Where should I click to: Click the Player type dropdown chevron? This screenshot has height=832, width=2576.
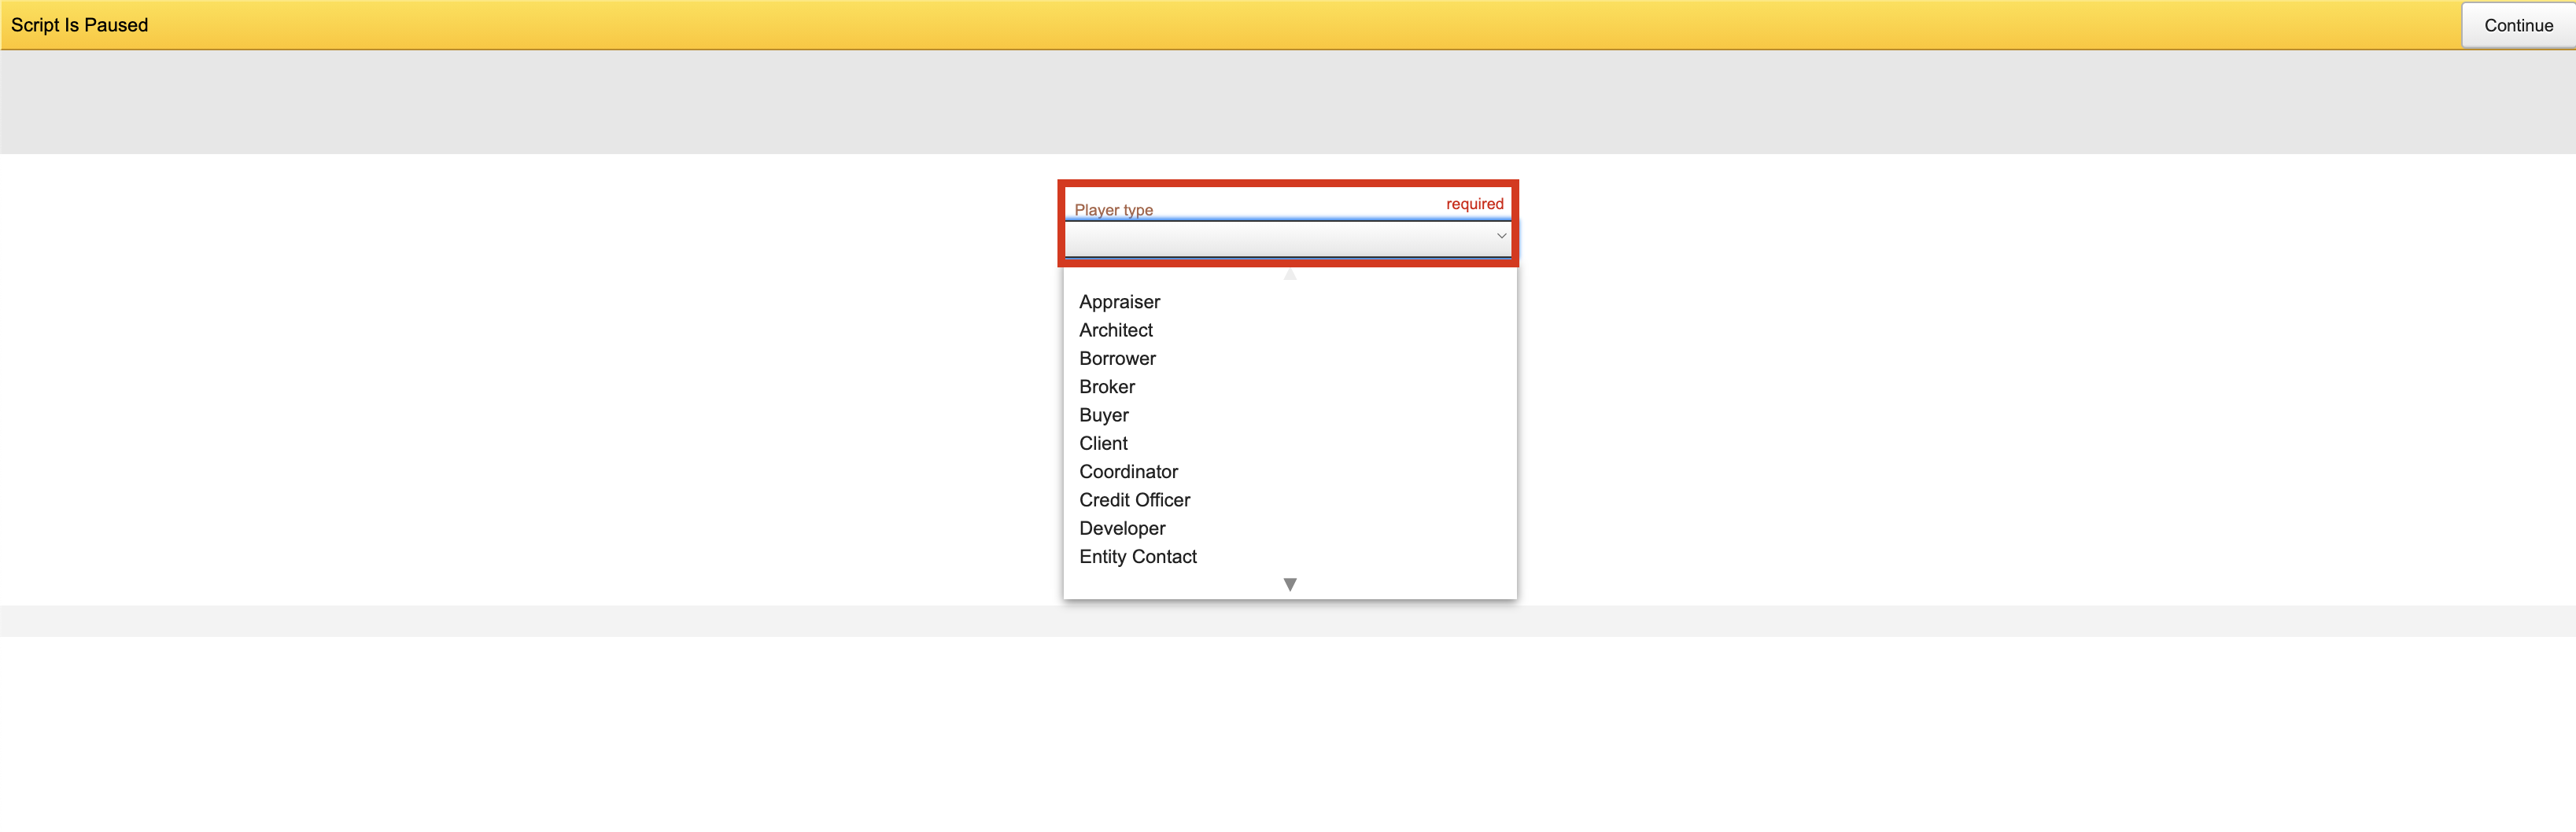pyautogui.click(x=1500, y=236)
